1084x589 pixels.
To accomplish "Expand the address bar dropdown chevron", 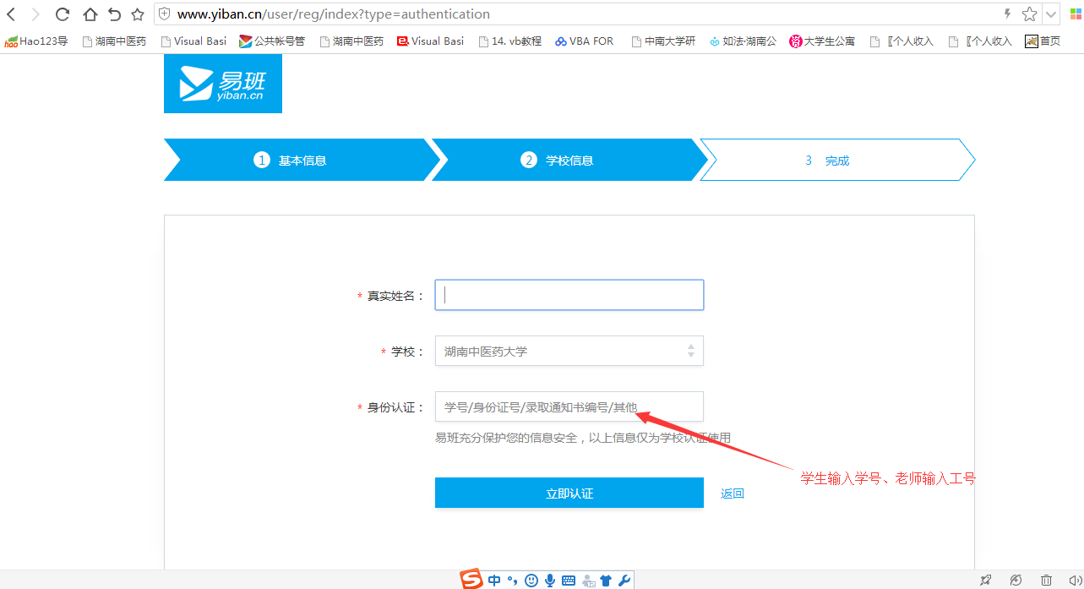I will click(1051, 14).
